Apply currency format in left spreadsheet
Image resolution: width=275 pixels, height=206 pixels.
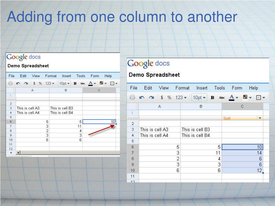[34, 83]
